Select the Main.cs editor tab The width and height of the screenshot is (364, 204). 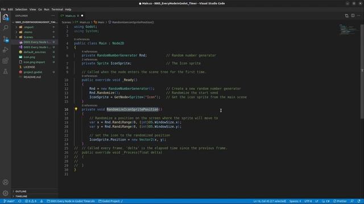tap(72, 16)
